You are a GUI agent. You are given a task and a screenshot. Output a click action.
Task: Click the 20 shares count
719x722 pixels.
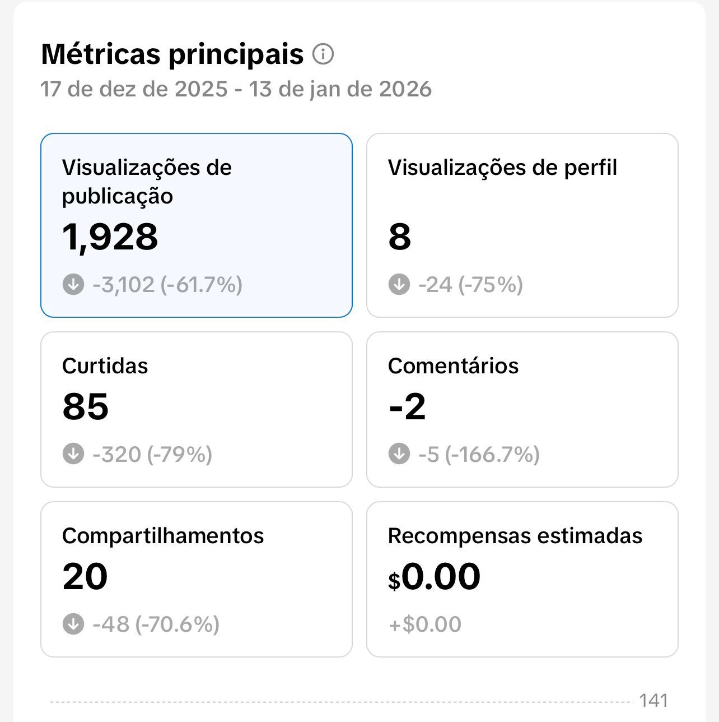(x=85, y=576)
